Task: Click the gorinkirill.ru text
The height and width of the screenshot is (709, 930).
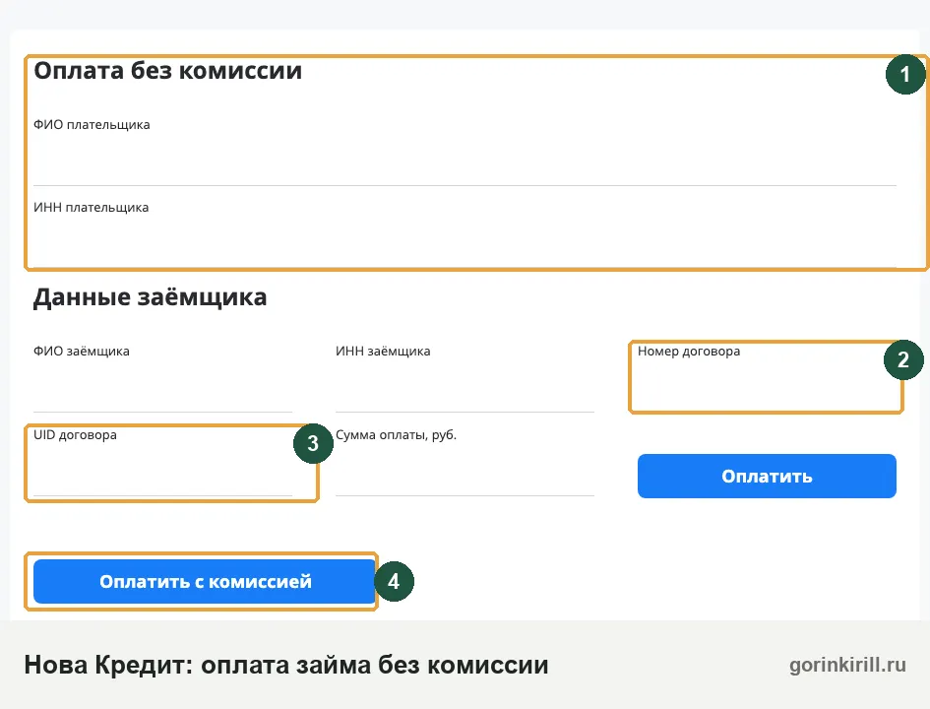Action: 847,665
